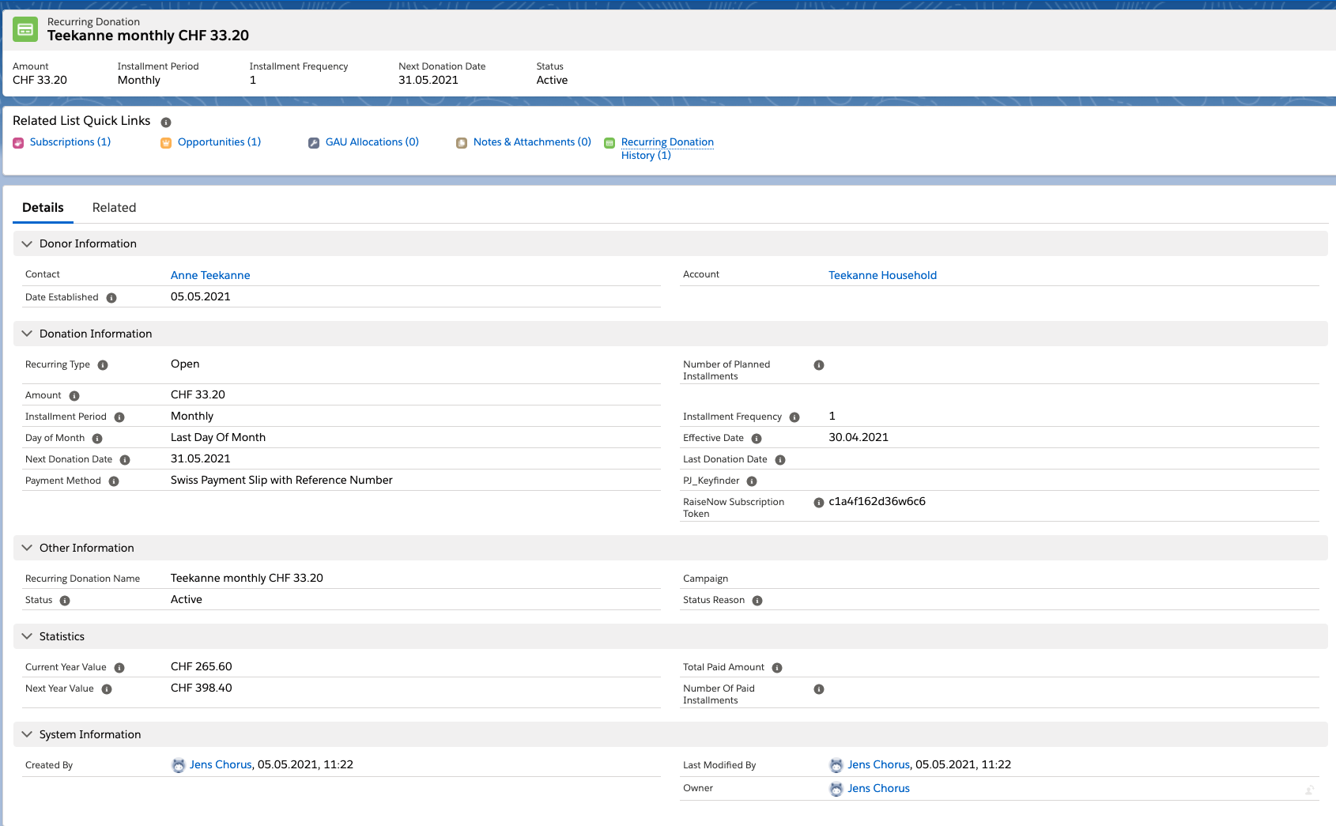Click info icon beside PJ_Keyfinder
1336x826 pixels.
coord(752,481)
